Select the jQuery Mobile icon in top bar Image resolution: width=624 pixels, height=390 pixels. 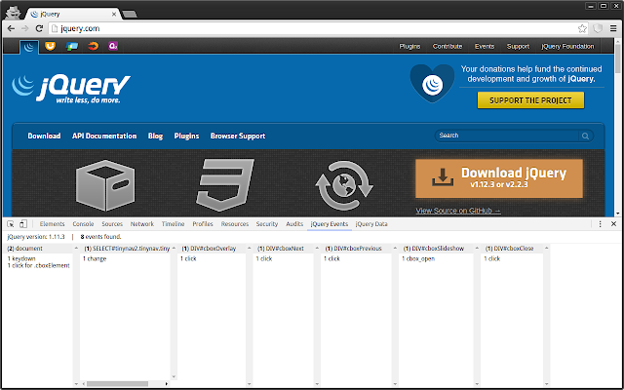[x=71, y=46]
